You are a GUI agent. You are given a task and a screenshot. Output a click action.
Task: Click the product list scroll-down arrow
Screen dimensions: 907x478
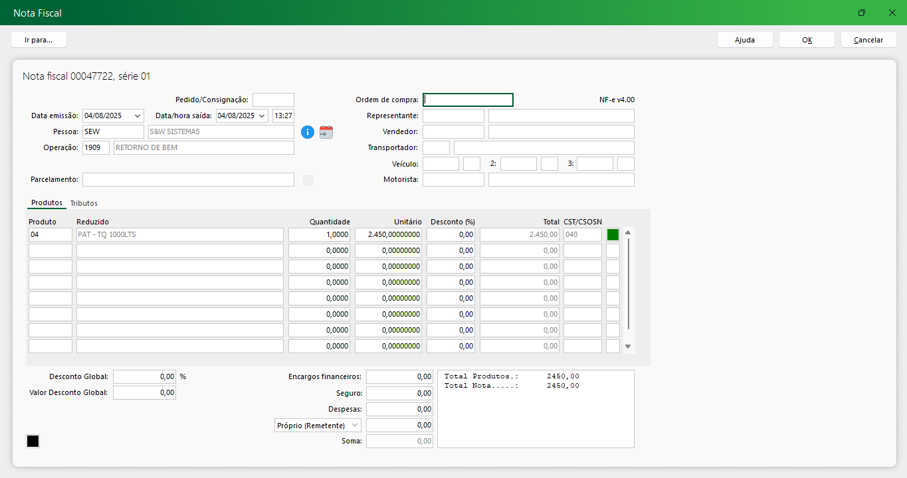coord(628,347)
